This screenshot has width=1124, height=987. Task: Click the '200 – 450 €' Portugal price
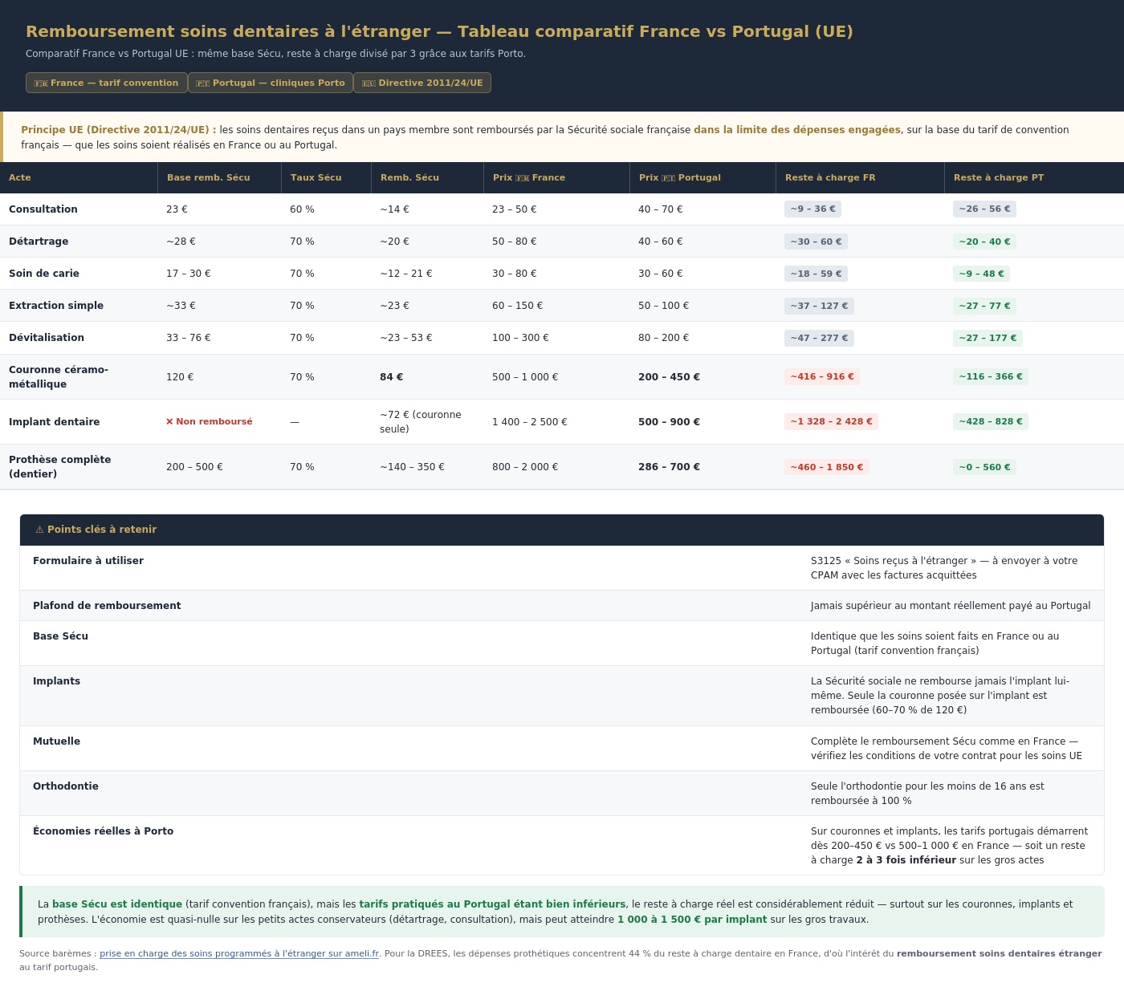pos(669,377)
